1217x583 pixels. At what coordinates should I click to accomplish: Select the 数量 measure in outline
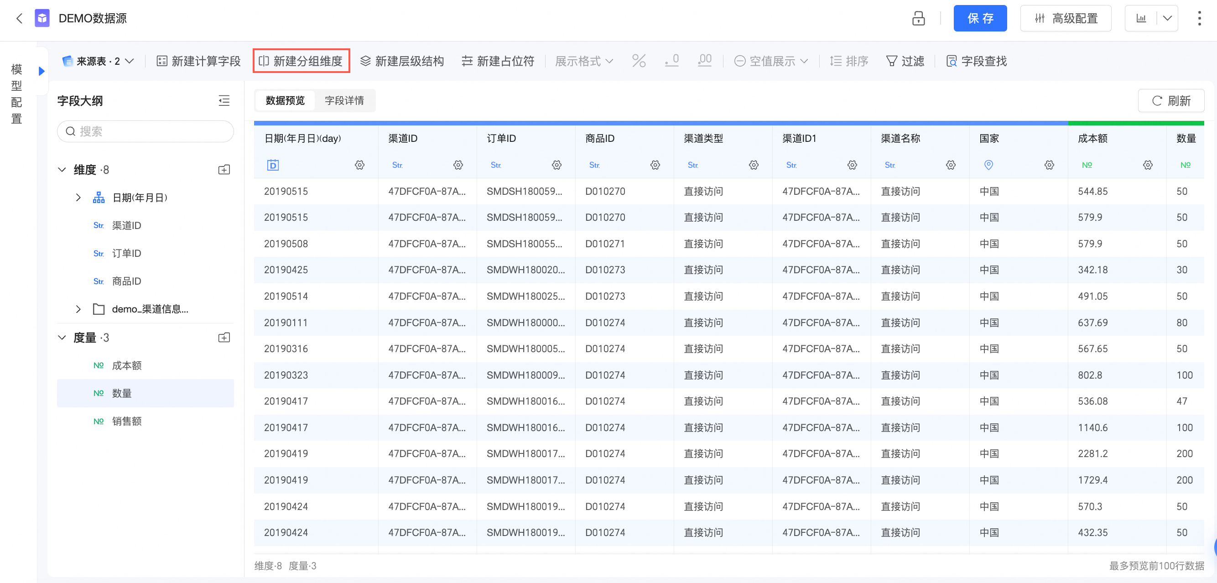pyautogui.click(x=146, y=393)
